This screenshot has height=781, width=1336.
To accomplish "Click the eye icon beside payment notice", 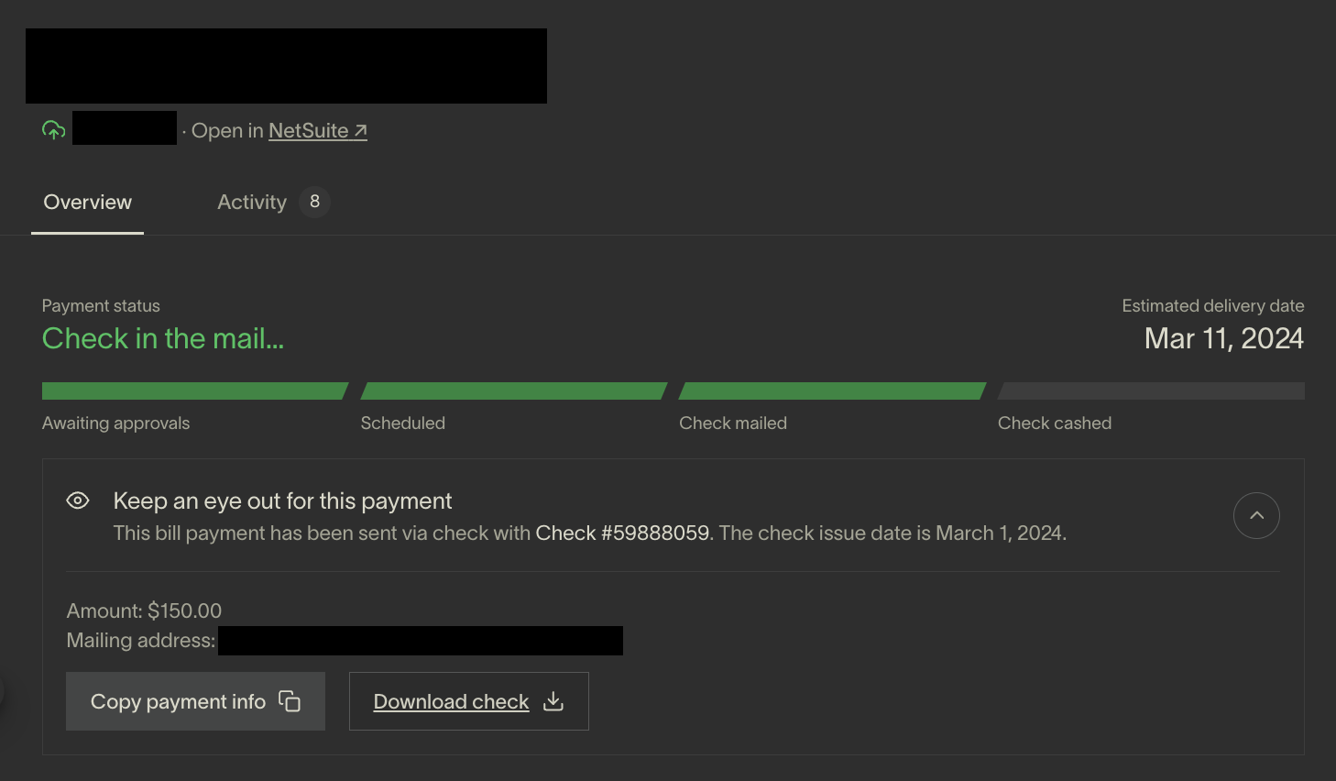I will pyautogui.click(x=78, y=500).
